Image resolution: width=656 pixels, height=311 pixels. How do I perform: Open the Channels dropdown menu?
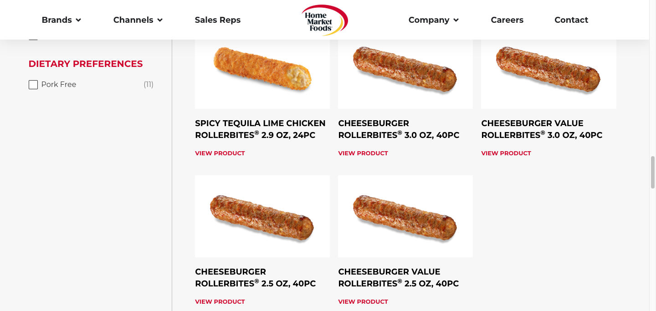pos(138,20)
